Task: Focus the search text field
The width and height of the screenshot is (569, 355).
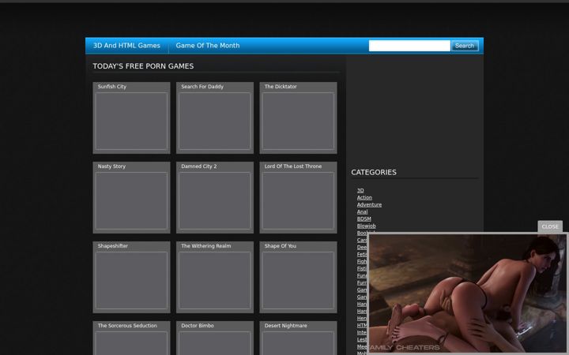Action: coord(409,46)
